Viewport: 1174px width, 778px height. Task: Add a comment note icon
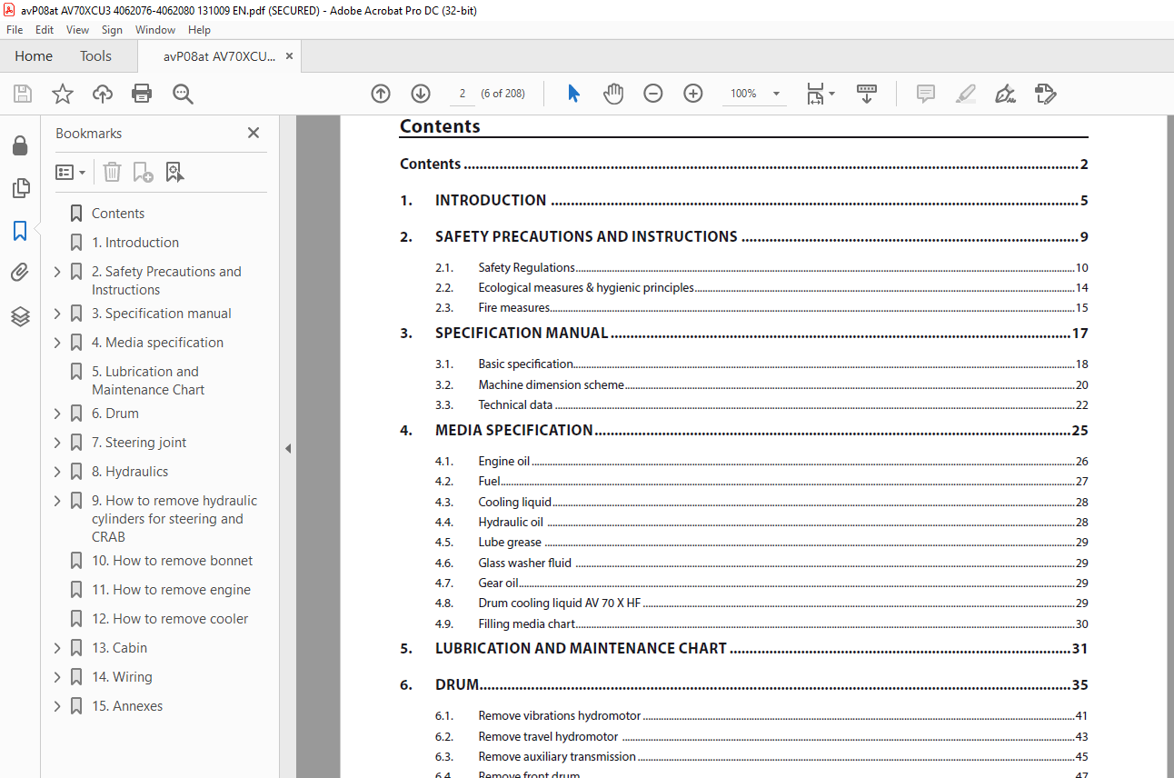[926, 94]
